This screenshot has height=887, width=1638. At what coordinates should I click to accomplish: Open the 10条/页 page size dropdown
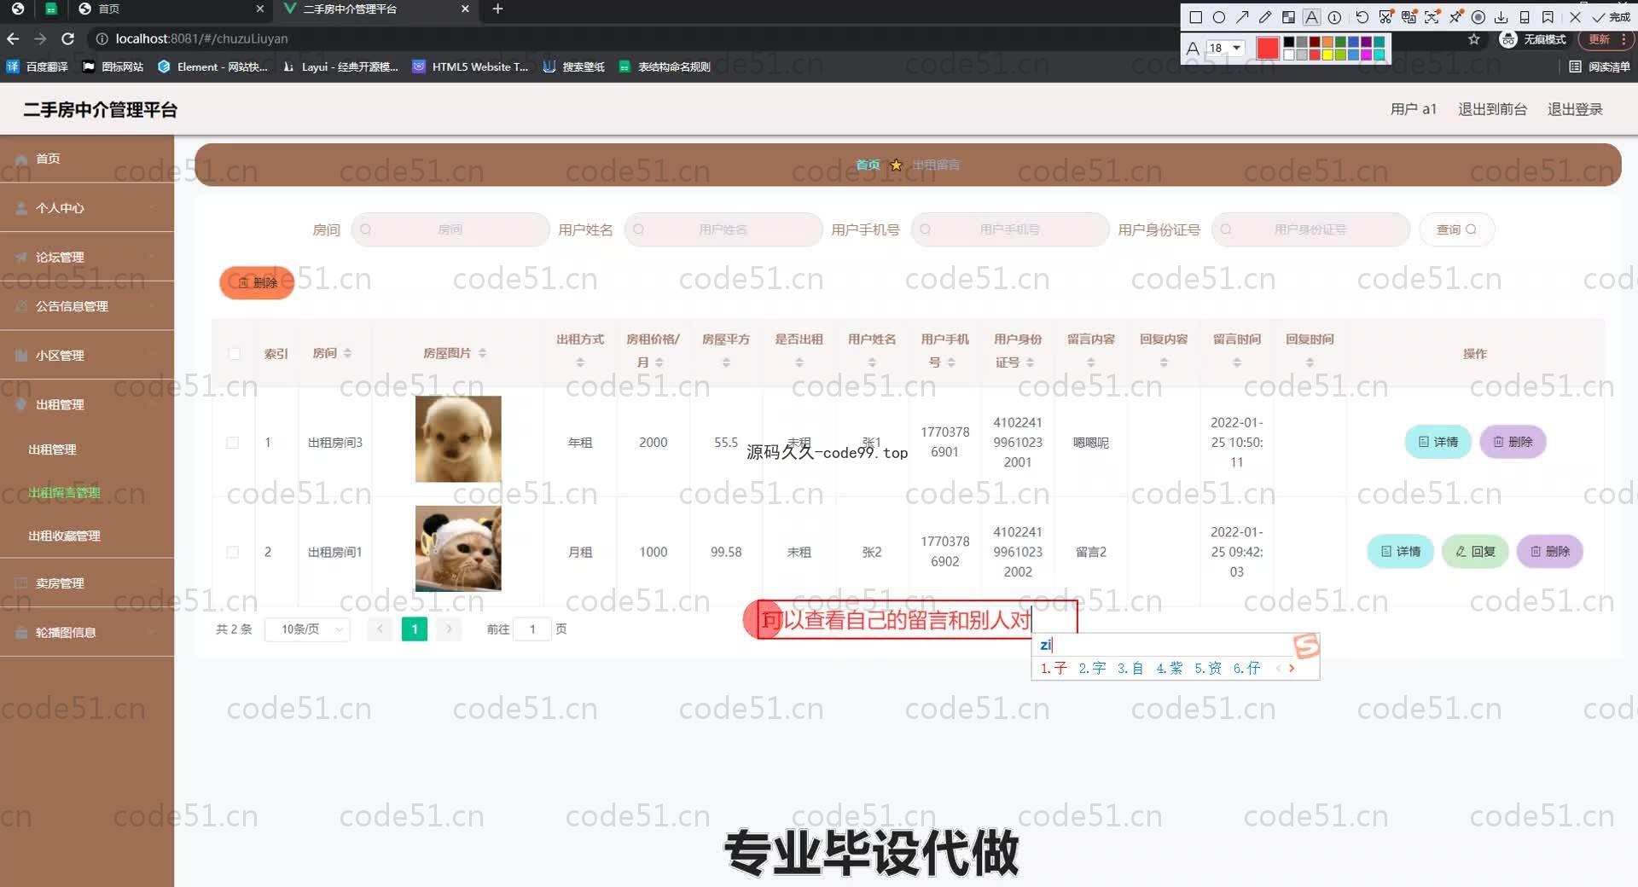tap(307, 629)
